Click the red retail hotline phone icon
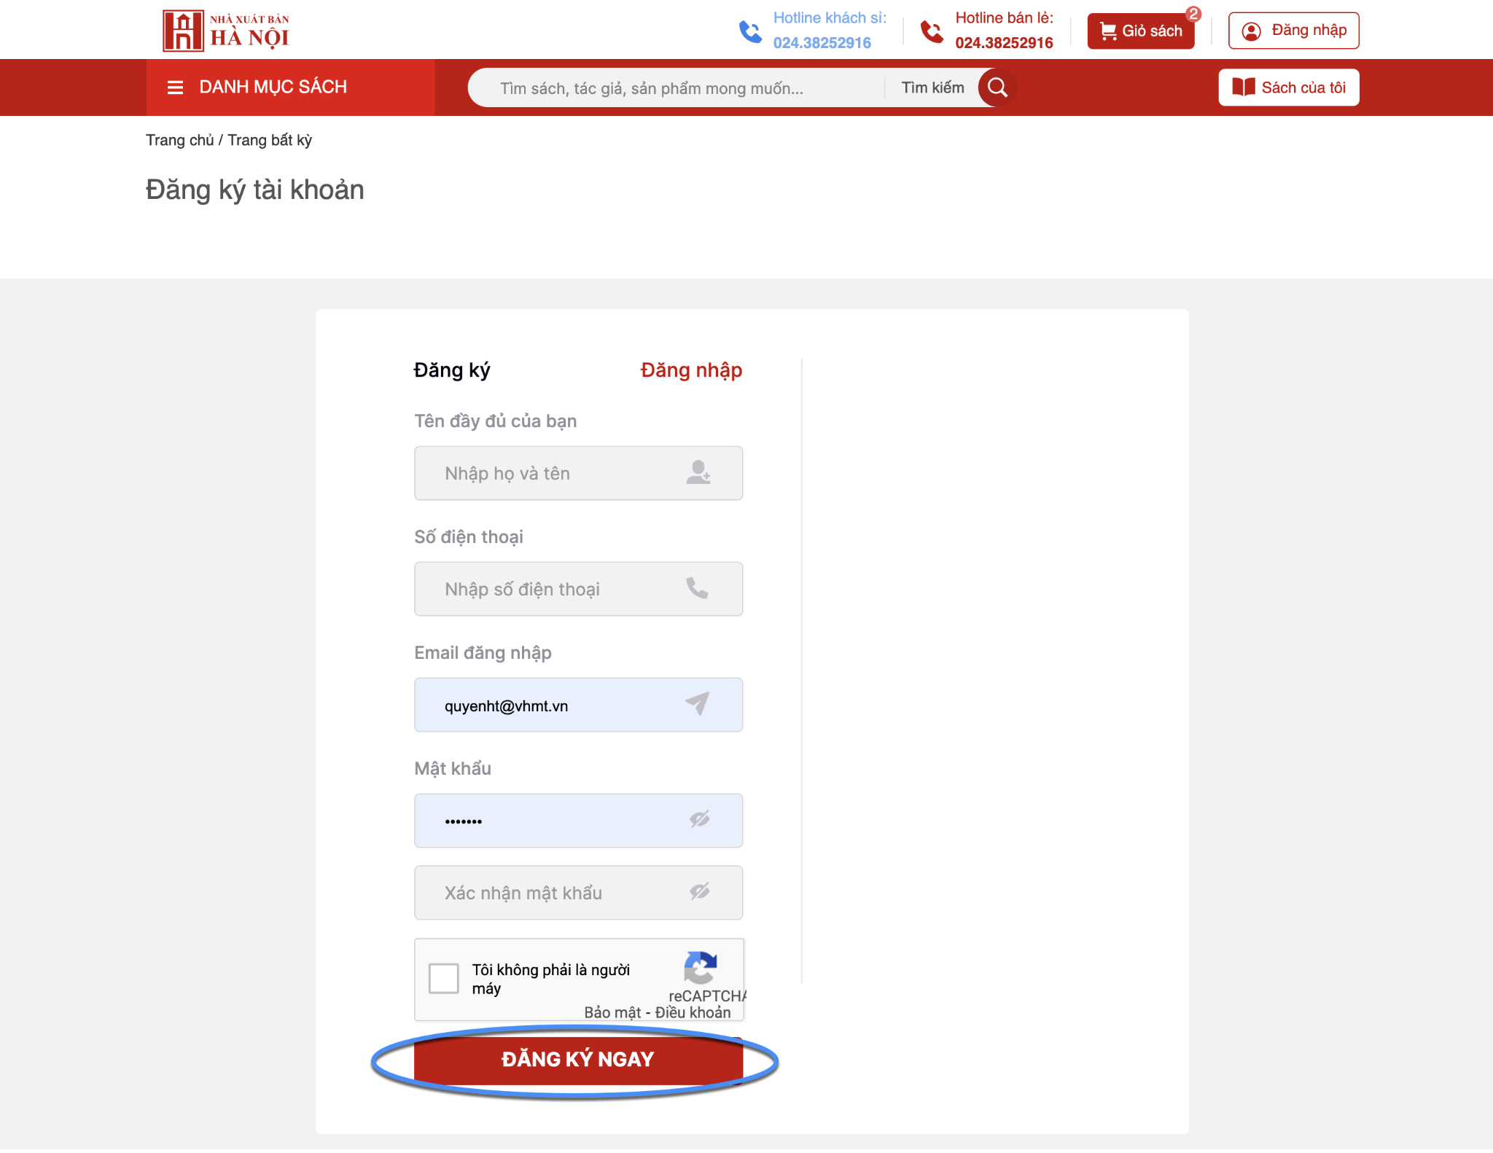 [x=932, y=31]
